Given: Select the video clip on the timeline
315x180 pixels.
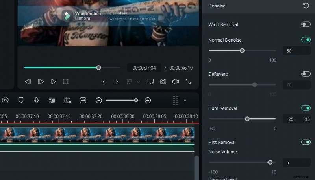Looking at the screenshot, I should click(x=97, y=135).
